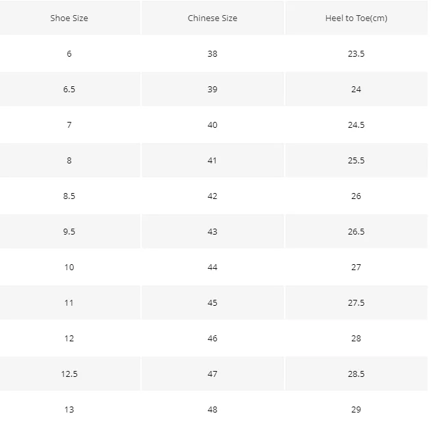Click the 28.5 heel to toe value
Image resolution: width=431 pixels, height=425 pixels.
coord(357,374)
